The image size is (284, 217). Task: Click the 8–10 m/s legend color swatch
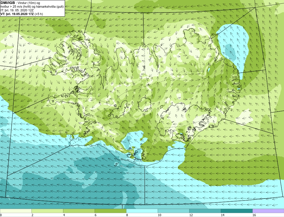tap(142, 211)
